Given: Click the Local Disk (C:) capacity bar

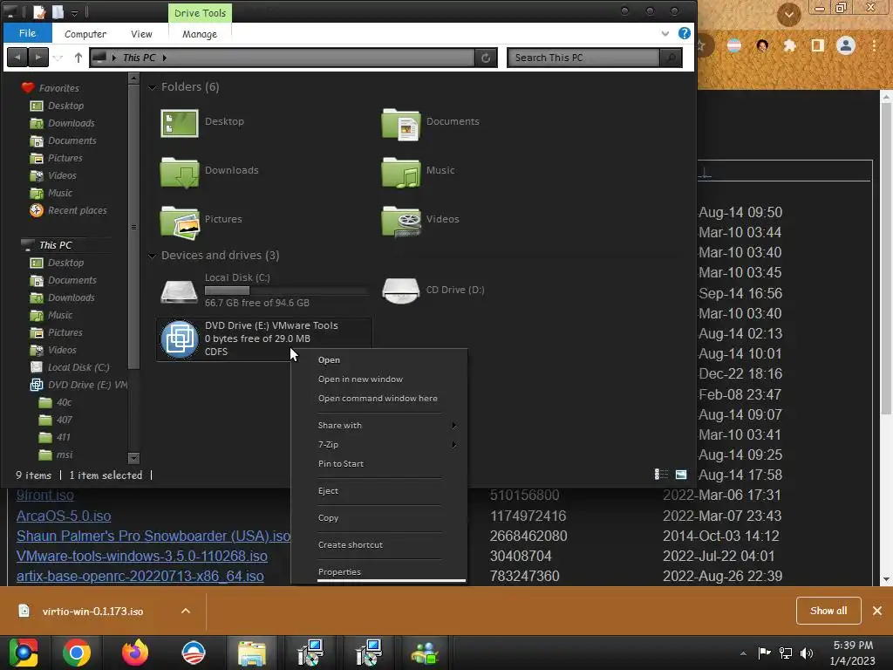Looking at the screenshot, I should 286,291.
